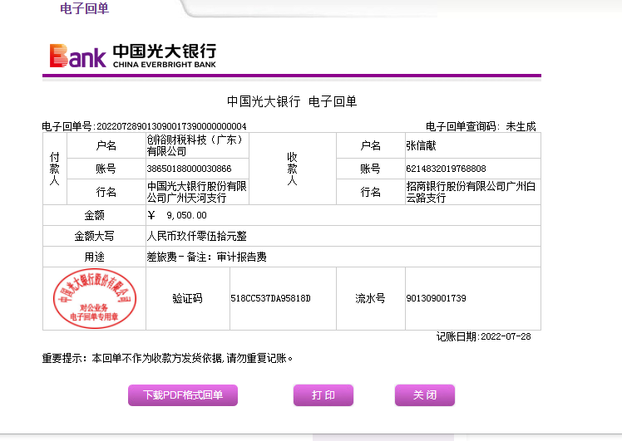Click the purpose text 差旅费－备注：审计报告费
Screen dimensions: 622x441
207,257
